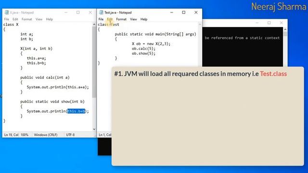Open Help menu in X.java Notepad
Screen dimensions: 308x173
click(49, 19)
